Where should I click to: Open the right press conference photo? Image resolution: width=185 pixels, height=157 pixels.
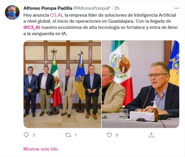tap(140, 84)
